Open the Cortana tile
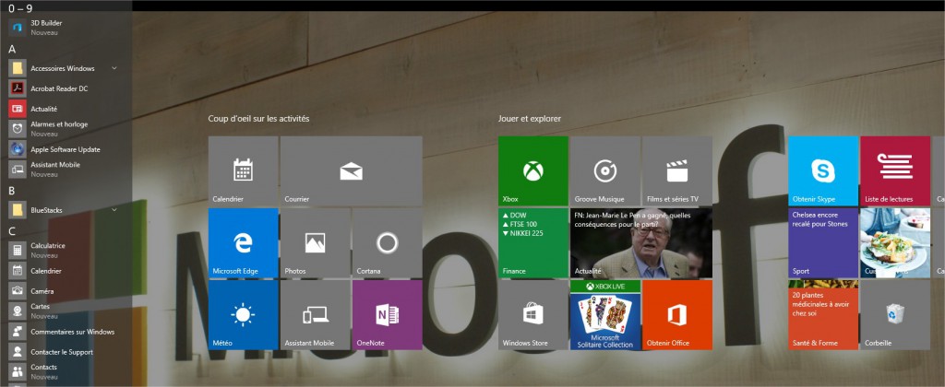Viewport: 945px width, 387px height. pyautogui.click(x=387, y=242)
